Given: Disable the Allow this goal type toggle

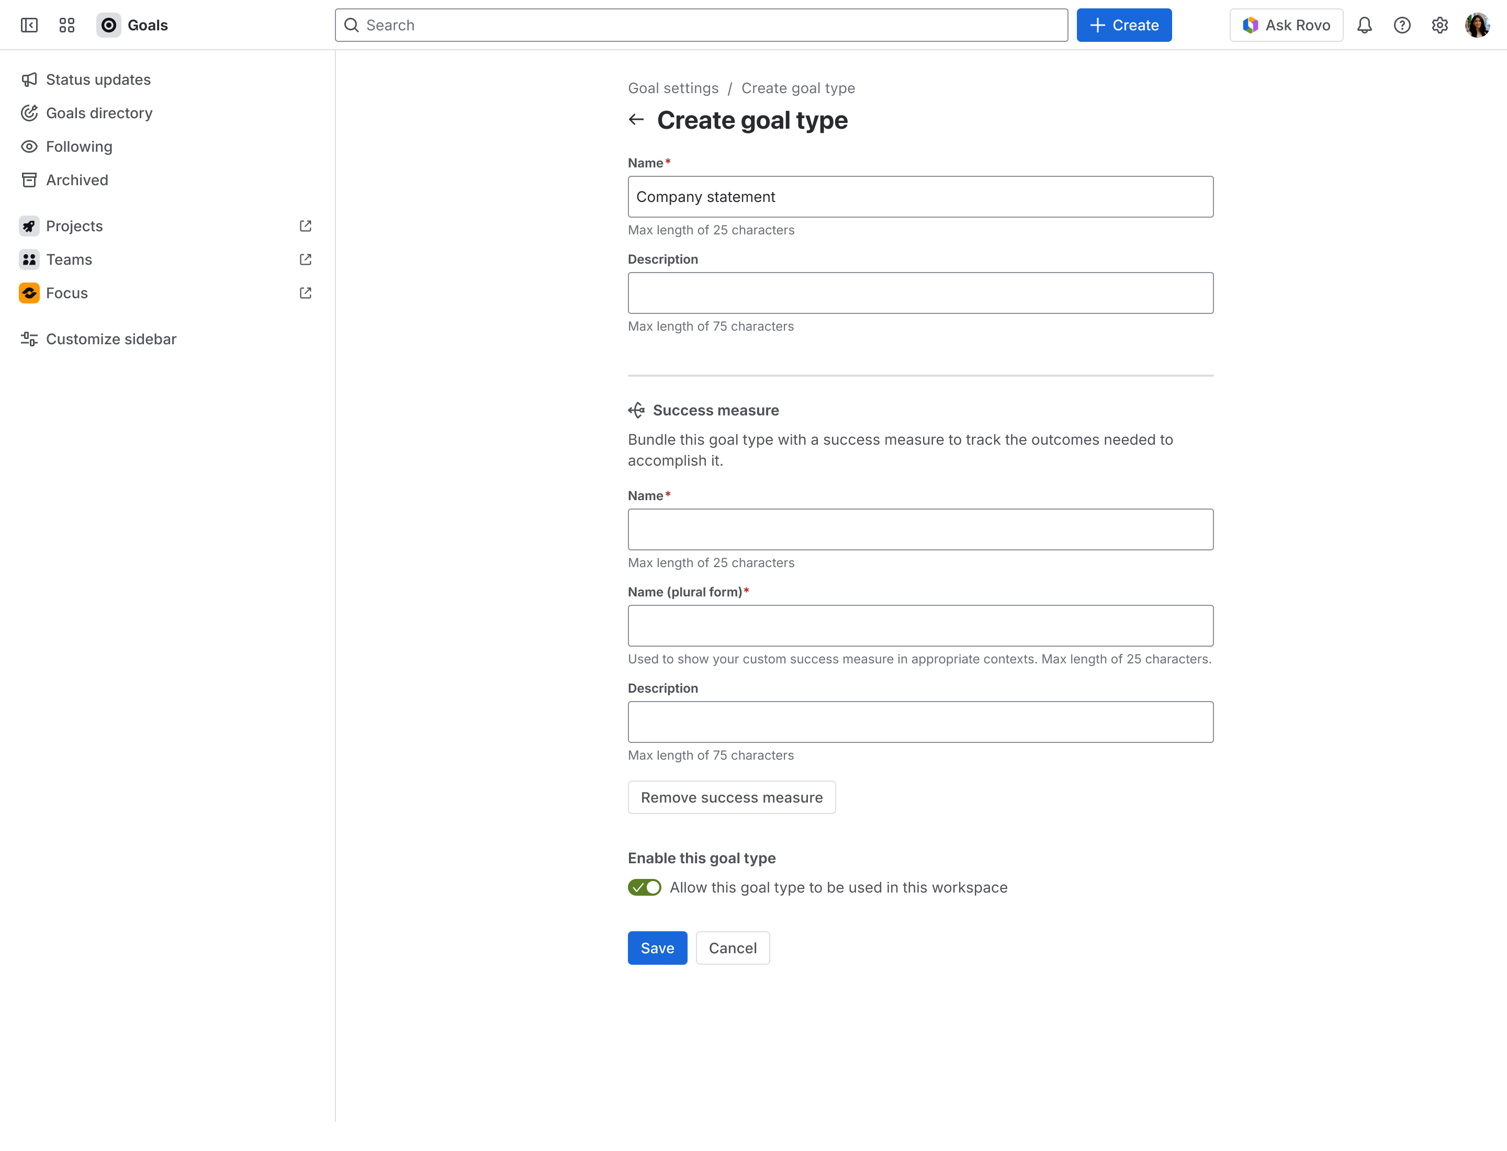Looking at the screenshot, I should coord(644,887).
